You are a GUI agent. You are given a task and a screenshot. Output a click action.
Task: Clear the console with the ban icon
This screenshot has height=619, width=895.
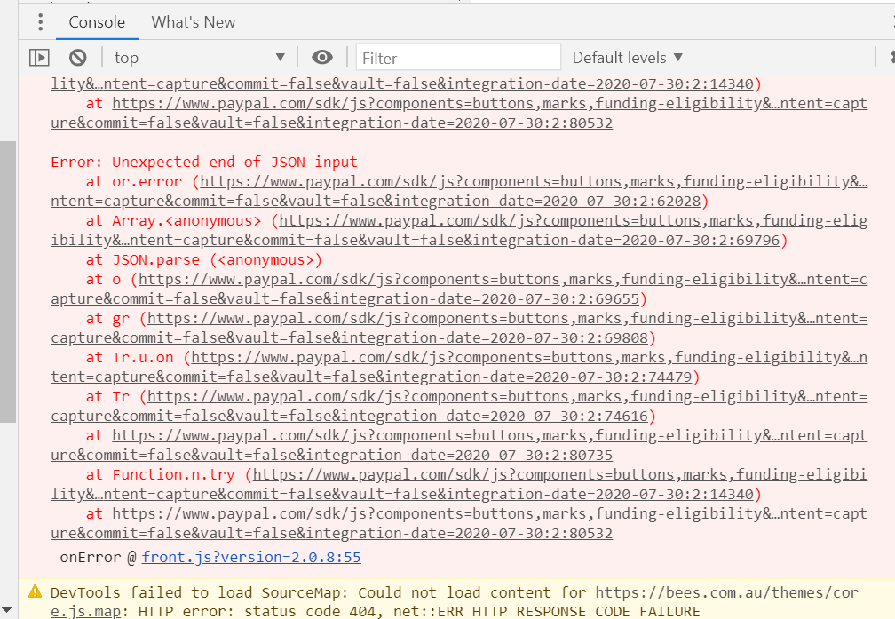pos(77,58)
